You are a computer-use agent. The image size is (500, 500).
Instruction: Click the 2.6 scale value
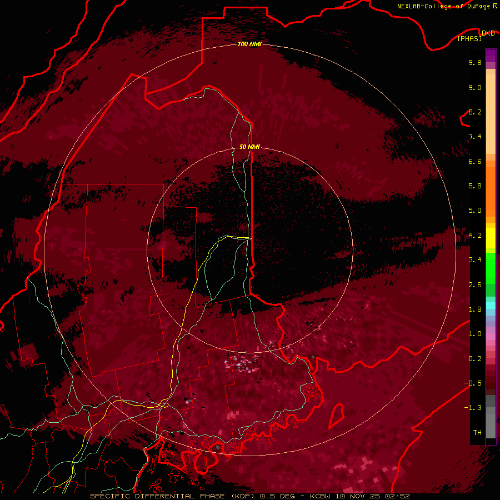pos(475,285)
